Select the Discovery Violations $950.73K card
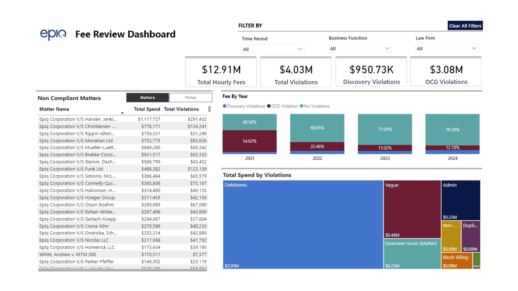This screenshot has height=291, width=518. pyautogui.click(x=371, y=72)
